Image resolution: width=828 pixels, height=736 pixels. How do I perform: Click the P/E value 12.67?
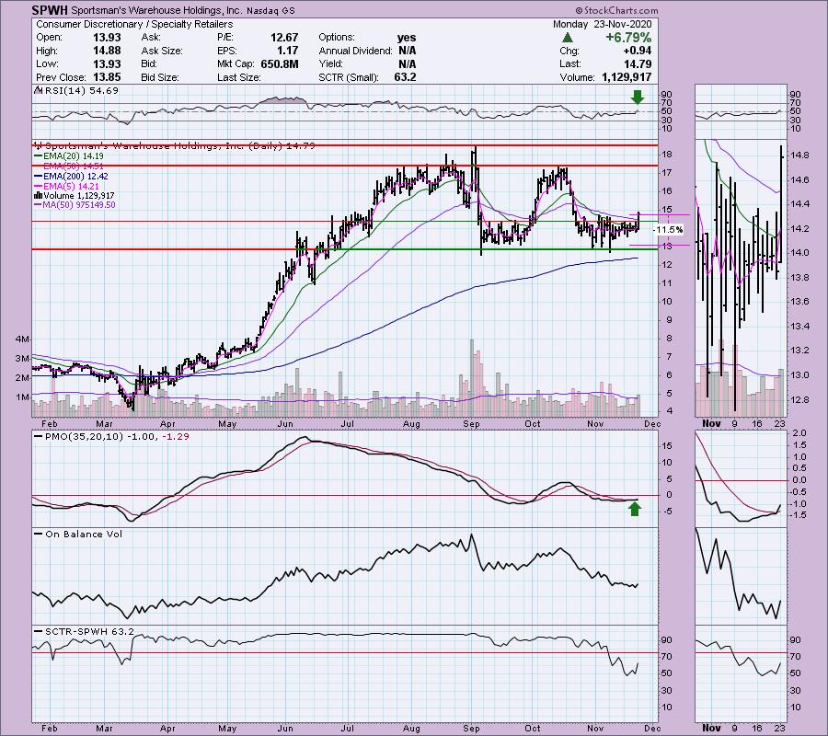click(x=284, y=38)
